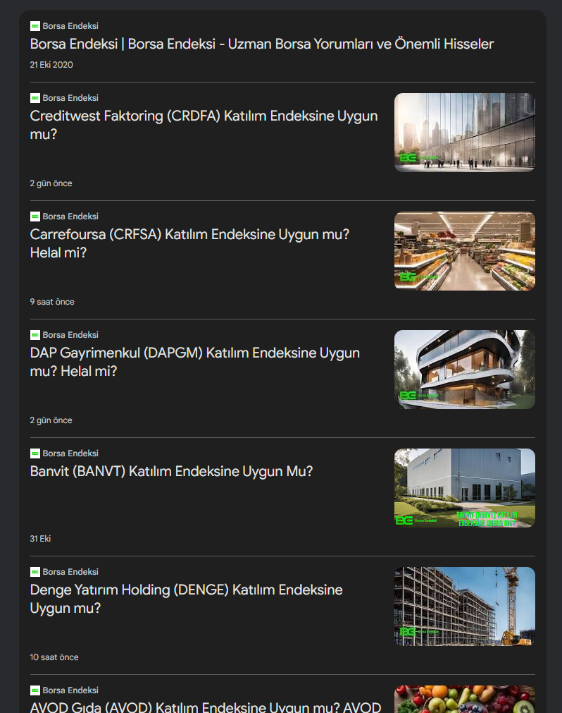Click the '10 saat önce' timestamp
This screenshot has height=713, width=562.
tap(54, 657)
